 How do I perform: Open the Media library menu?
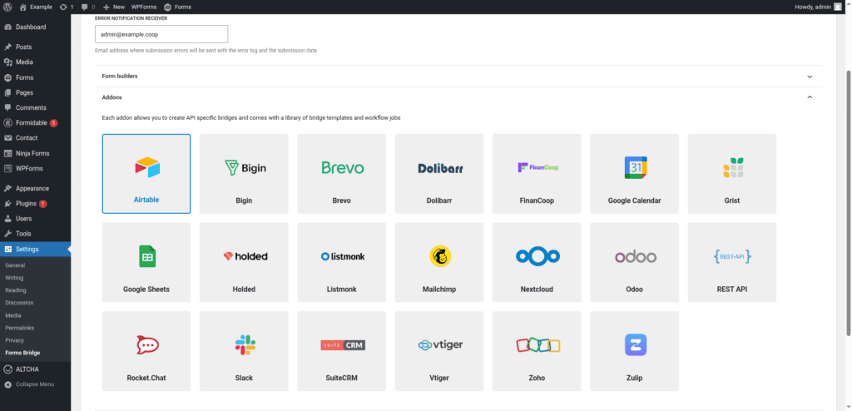tap(35, 62)
